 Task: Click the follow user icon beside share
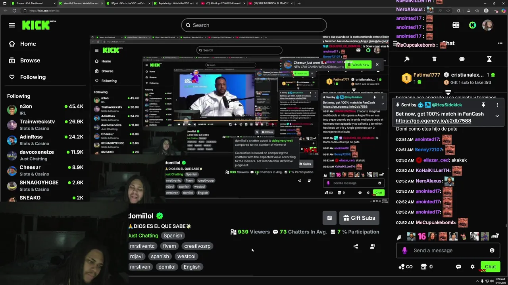372,246
